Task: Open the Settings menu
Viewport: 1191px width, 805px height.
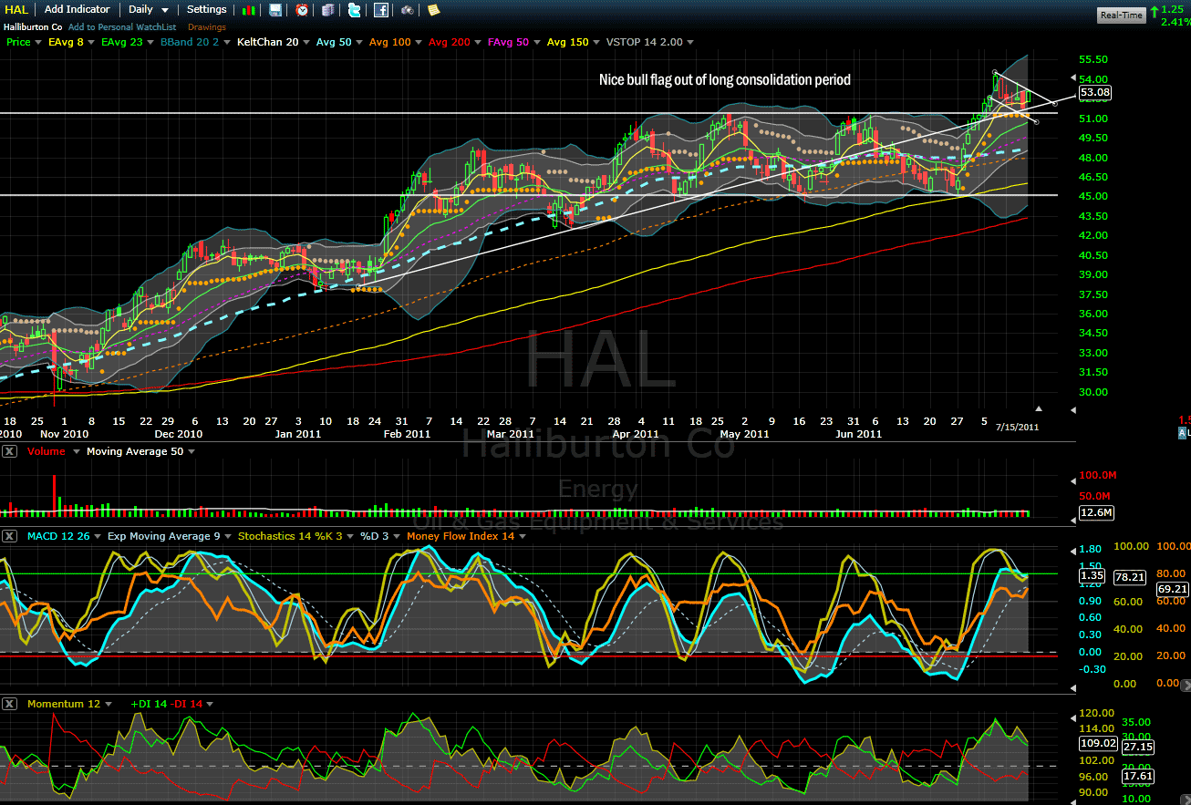Action: pos(207,9)
